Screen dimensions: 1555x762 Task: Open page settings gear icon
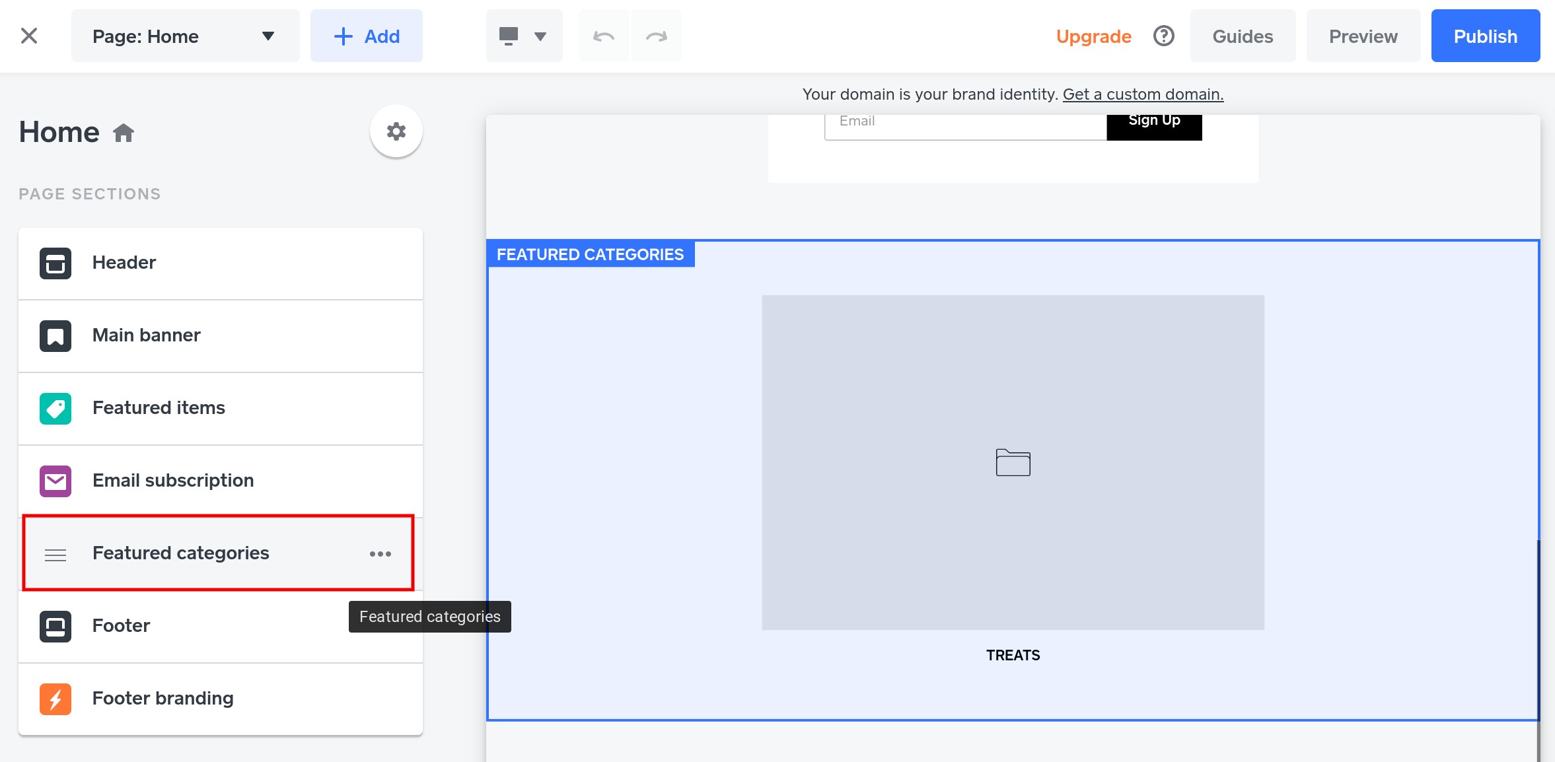point(396,131)
